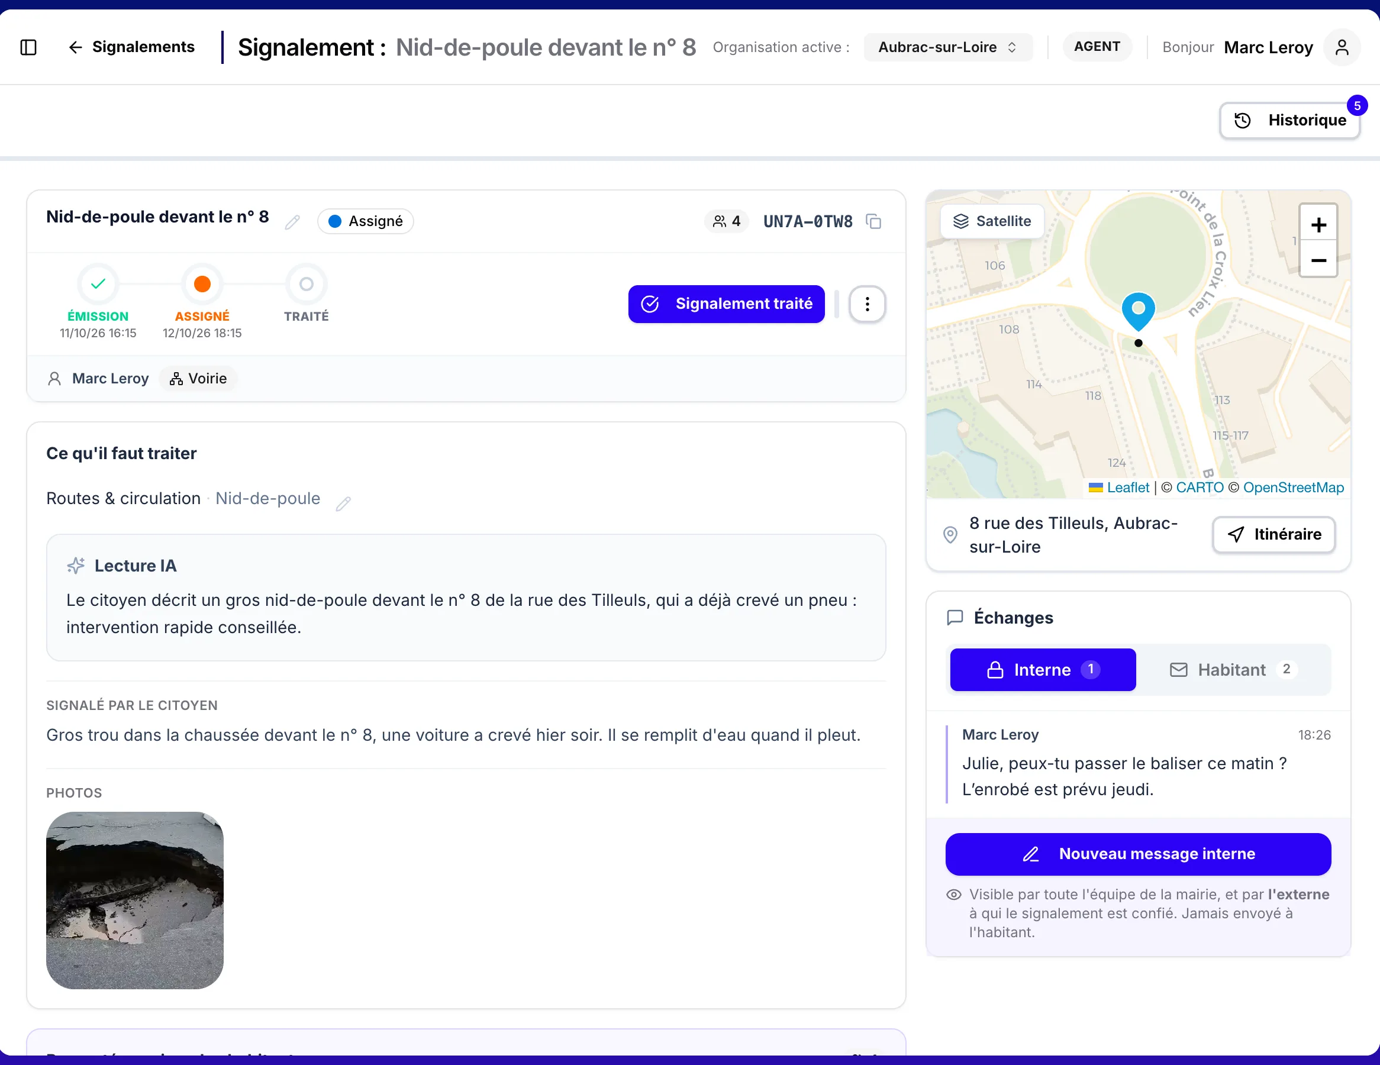
Task: Write a Nouveau message interne
Action: click(1139, 854)
